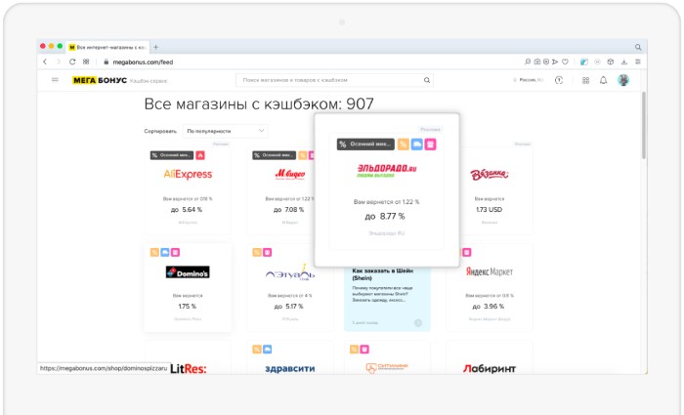Viewport: 684px width, 415px height.
Task: Click the blue delivery truck badge on the Эльдорадо card
Action: [416, 145]
